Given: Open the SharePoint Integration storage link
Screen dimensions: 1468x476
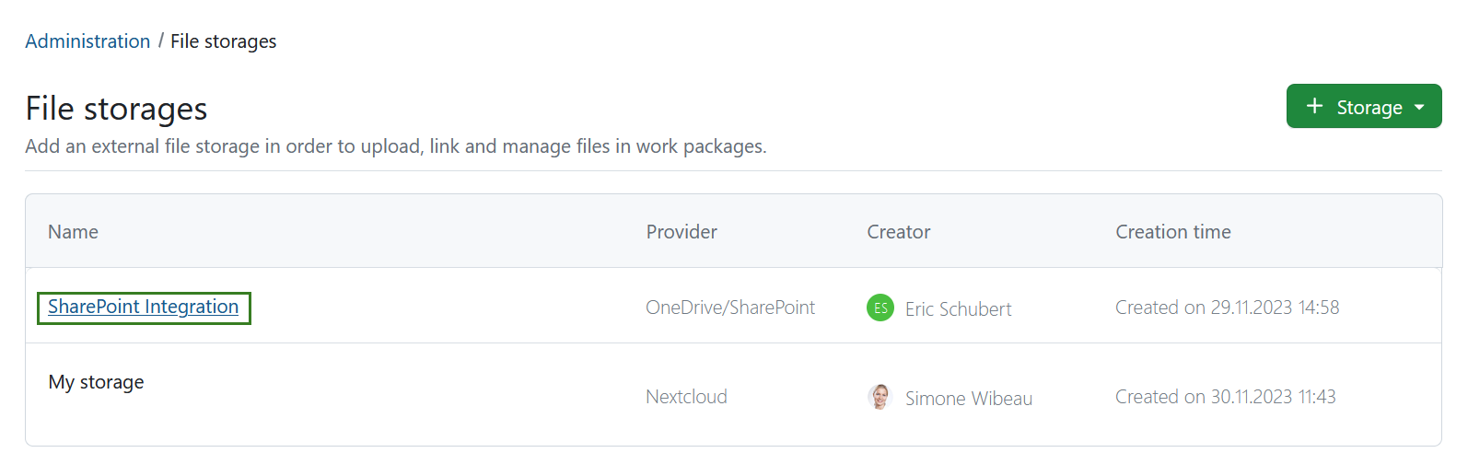Looking at the screenshot, I should 143,307.
